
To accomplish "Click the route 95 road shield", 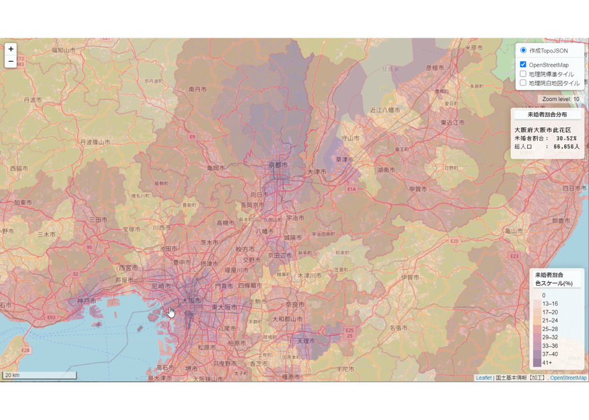I will (89, 247).
